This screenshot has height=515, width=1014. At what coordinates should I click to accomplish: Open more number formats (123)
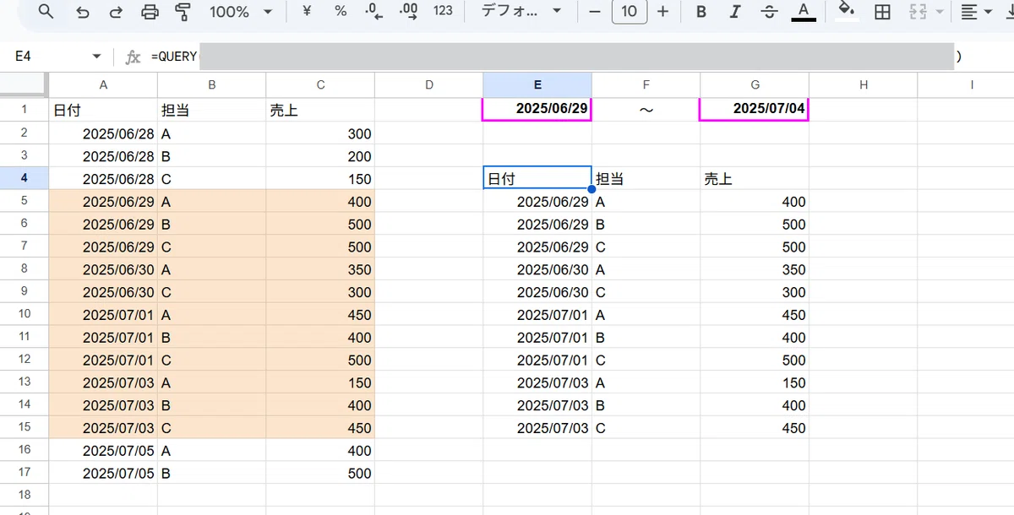pyautogui.click(x=443, y=12)
